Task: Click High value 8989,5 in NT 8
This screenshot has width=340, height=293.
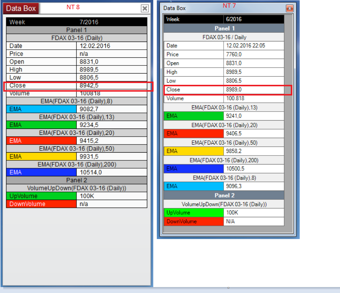Action: point(112,69)
